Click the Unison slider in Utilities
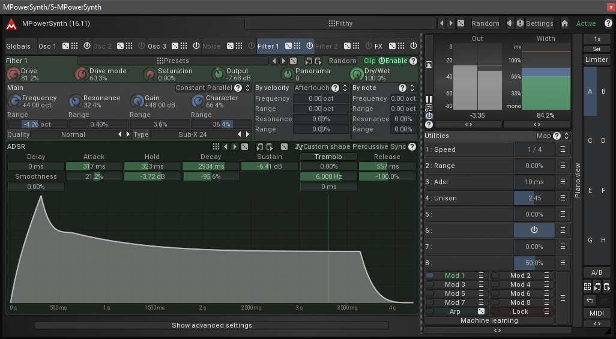 pyautogui.click(x=534, y=198)
